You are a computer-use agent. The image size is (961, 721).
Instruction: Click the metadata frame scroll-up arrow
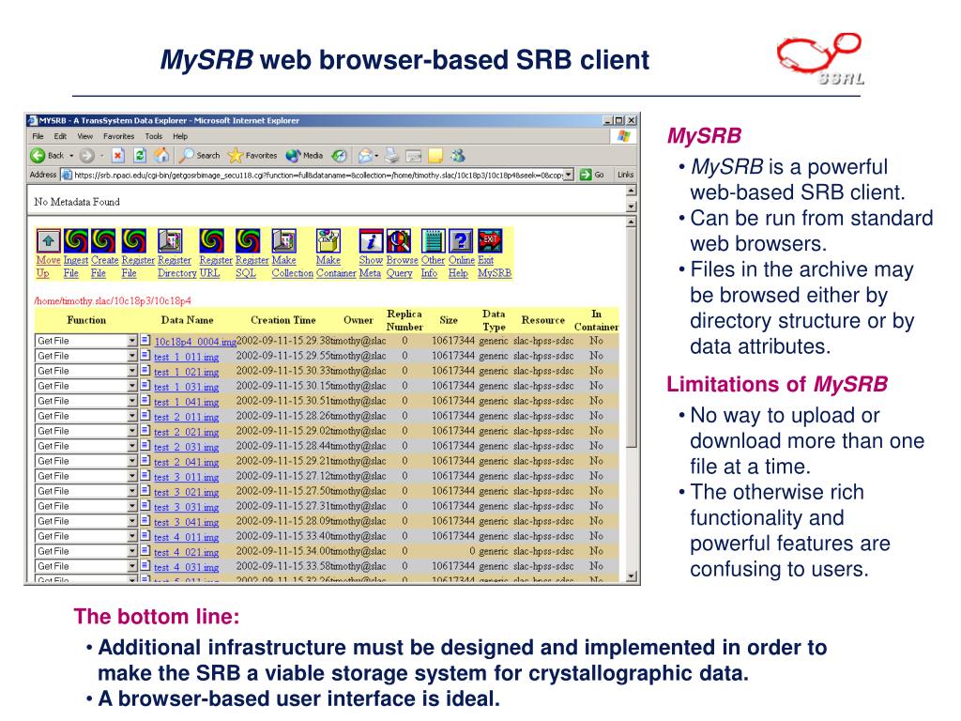[x=632, y=191]
